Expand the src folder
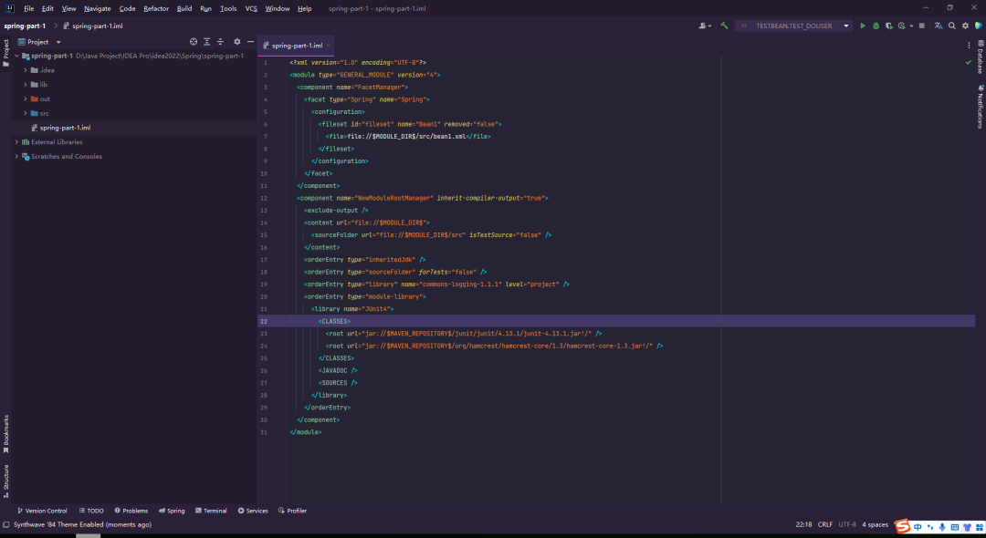 click(26, 114)
